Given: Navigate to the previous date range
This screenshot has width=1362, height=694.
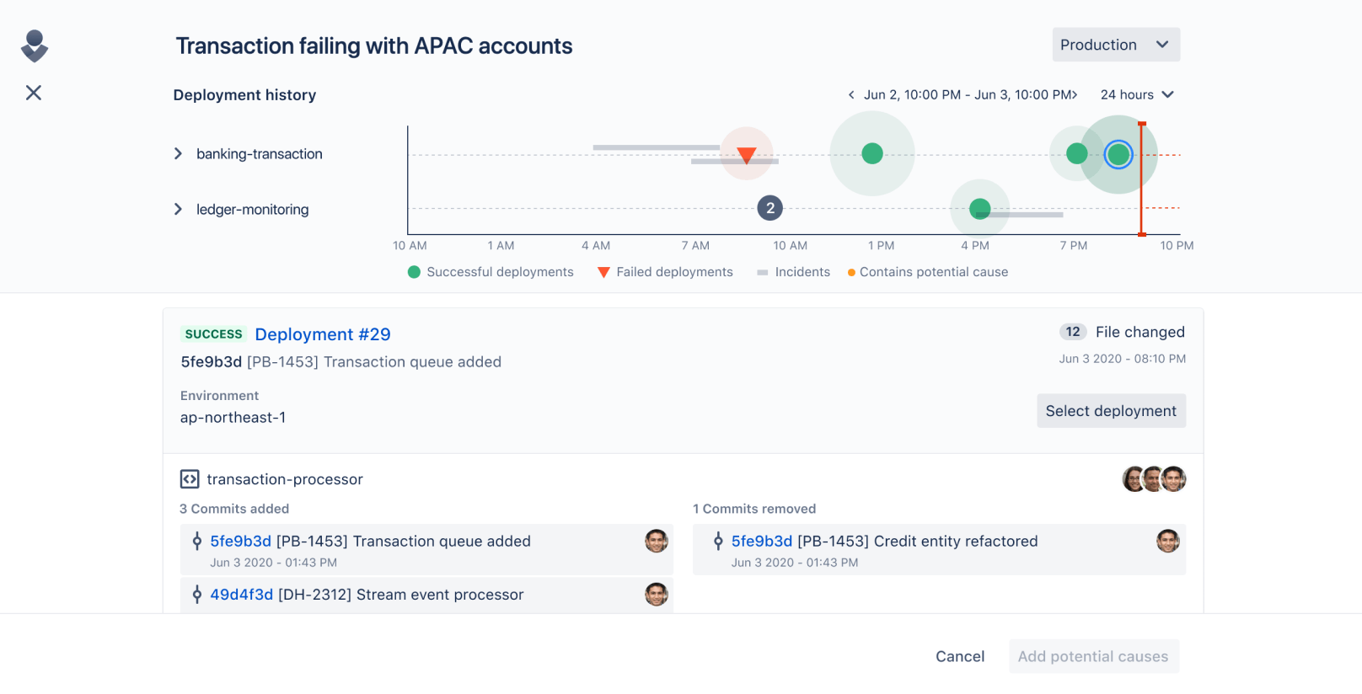Looking at the screenshot, I should tap(850, 94).
